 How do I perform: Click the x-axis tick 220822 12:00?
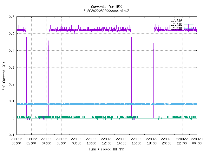[107, 141]
